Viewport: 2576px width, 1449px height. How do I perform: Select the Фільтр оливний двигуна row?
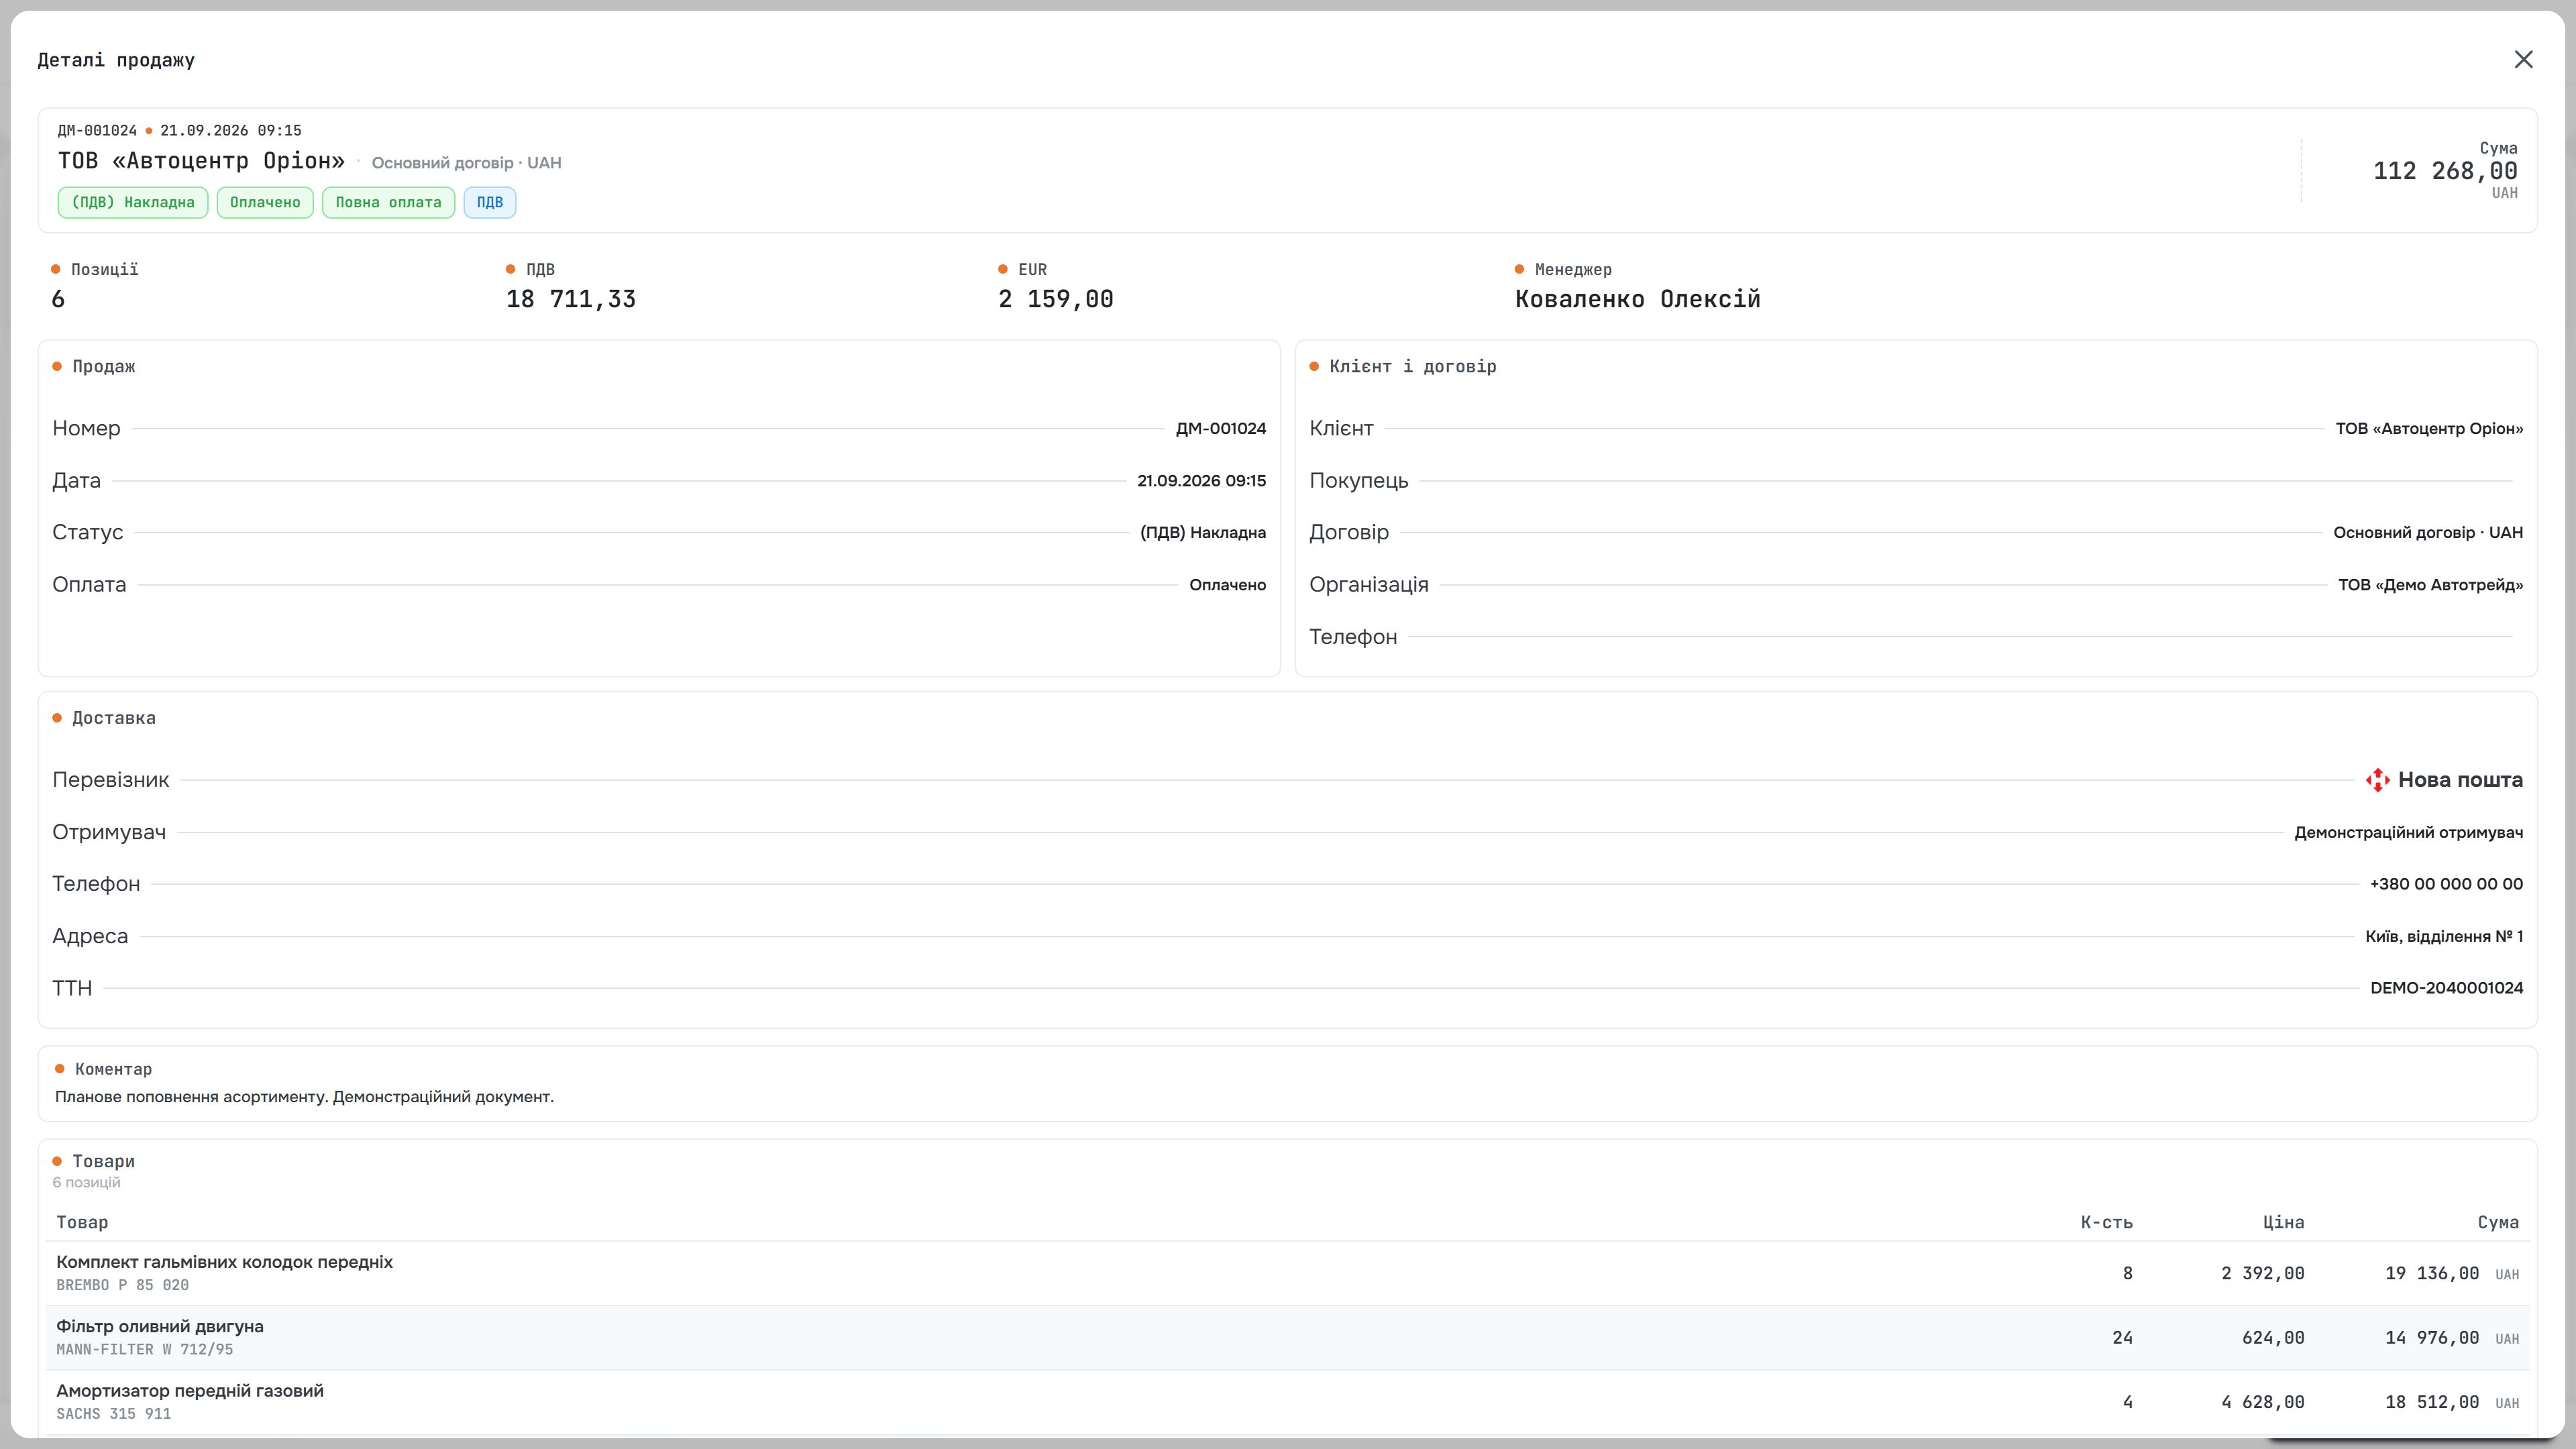coord(1288,1338)
